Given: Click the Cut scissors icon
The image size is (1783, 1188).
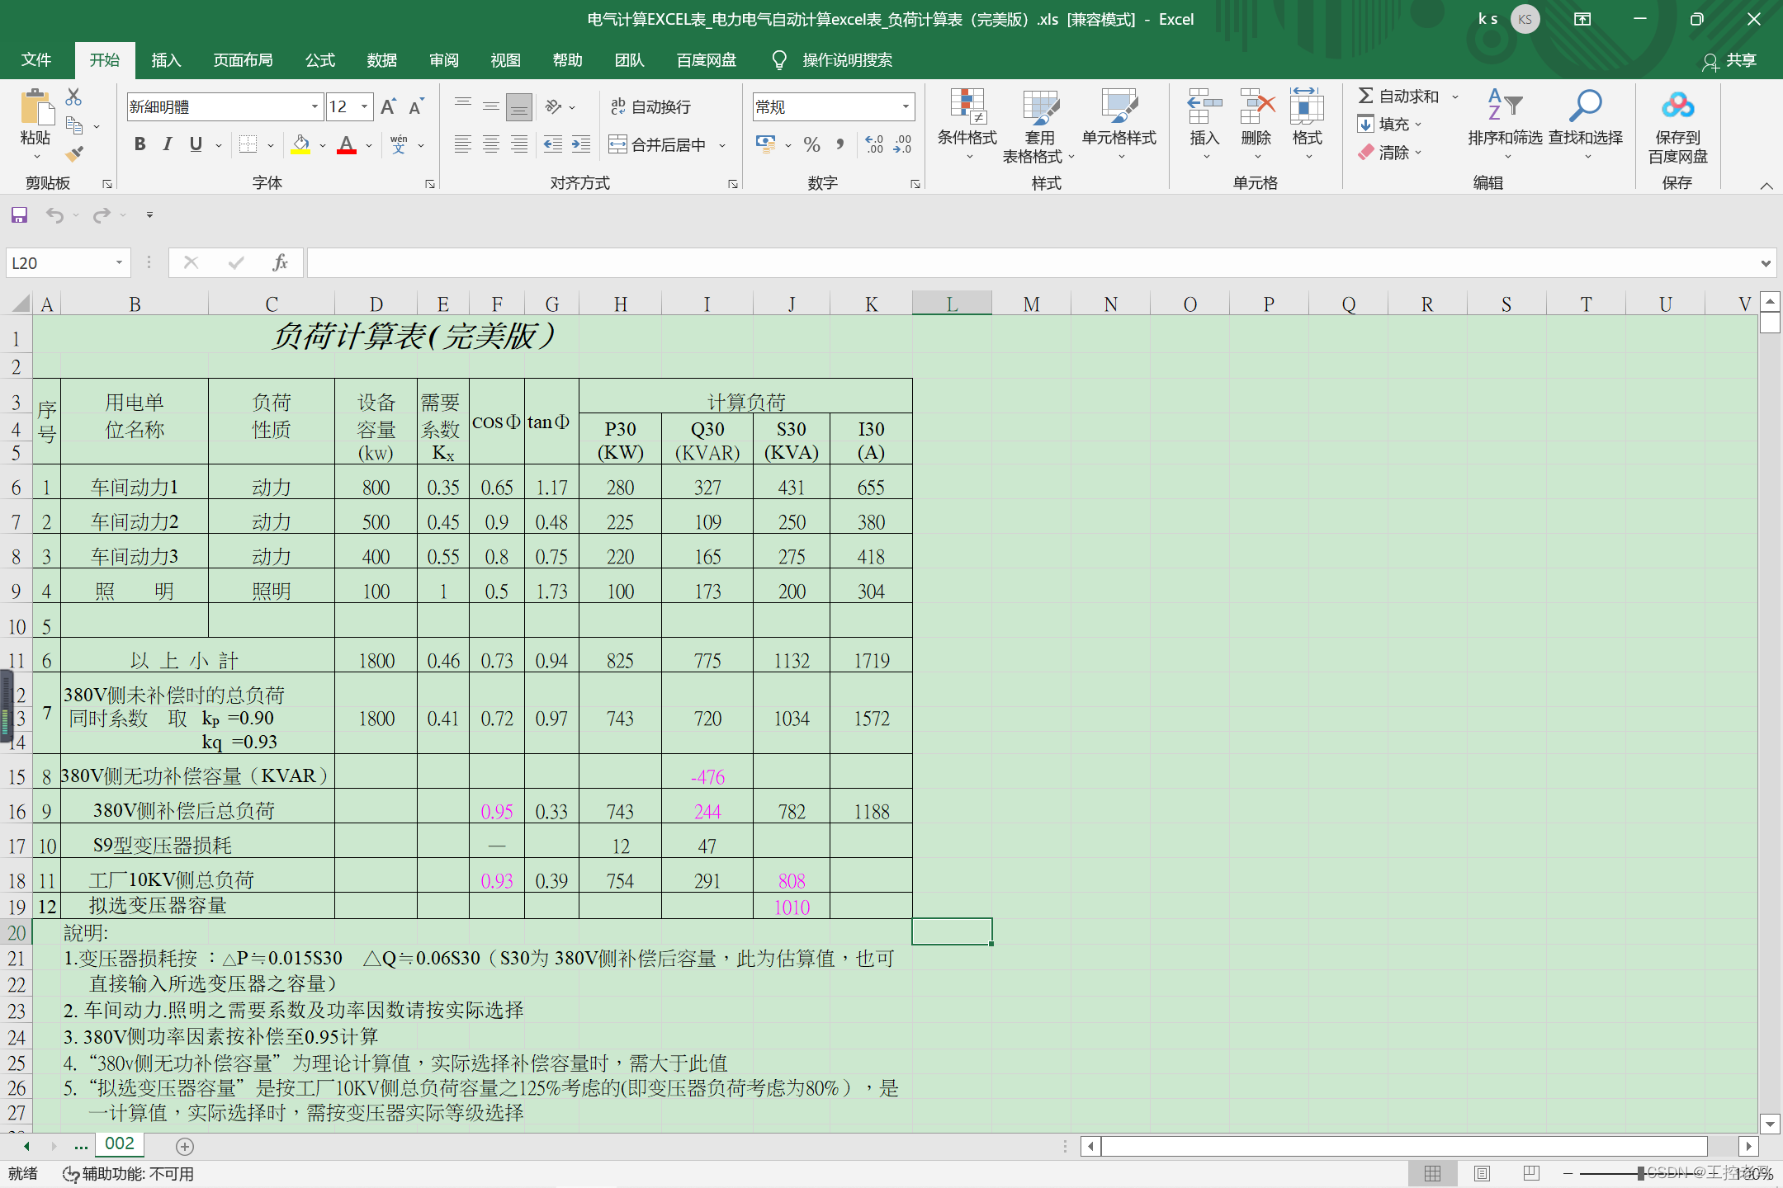Looking at the screenshot, I should (73, 97).
